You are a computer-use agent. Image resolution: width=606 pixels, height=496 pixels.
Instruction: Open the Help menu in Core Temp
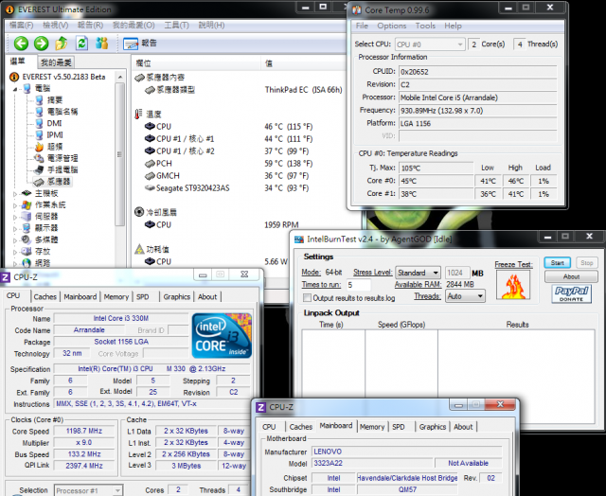(x=453, y=26)
